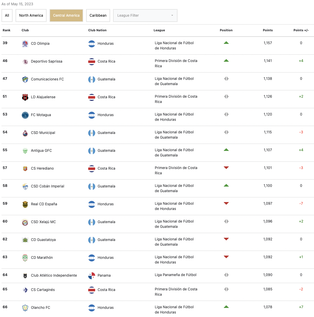Switch to the Caribbean tab
Viewport: 314px width, 317px height.
coord(98,15)
